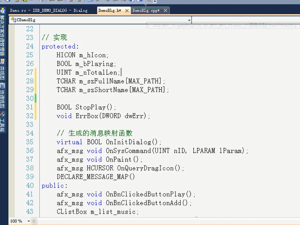
Task: Click the 'public' keyword on line 40
Action: (53, 185)
